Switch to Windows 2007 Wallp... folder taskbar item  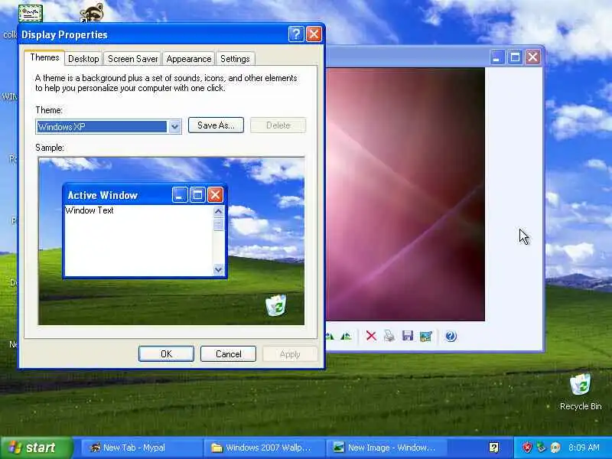tap(264, 448)
